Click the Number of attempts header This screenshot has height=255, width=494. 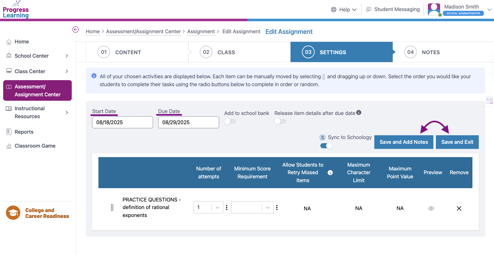click(x=209, y=173)
